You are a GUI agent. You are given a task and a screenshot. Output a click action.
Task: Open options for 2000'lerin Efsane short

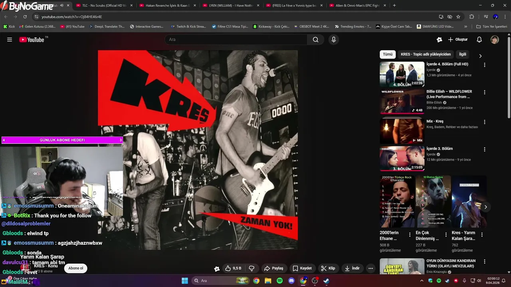point(410,235)
